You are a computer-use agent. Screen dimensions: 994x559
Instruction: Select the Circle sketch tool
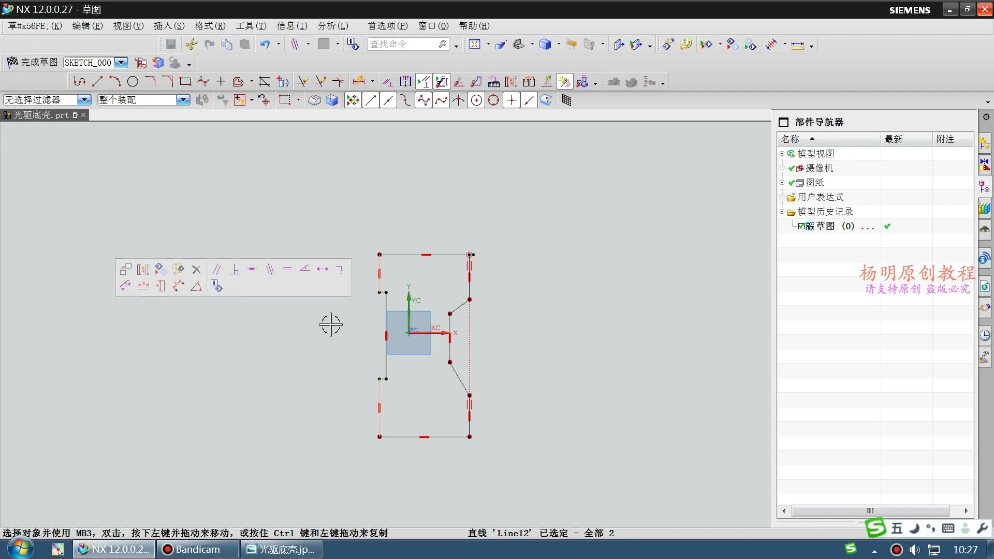point(133,81)
